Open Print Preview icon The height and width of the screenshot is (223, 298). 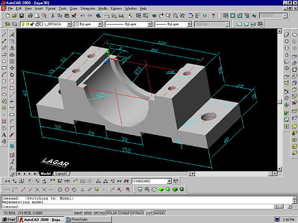pos(37,15)
